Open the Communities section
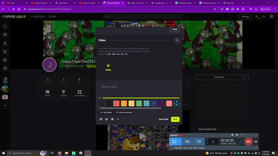The width and height of the screenshot is (278, 156). coord(80,93)
